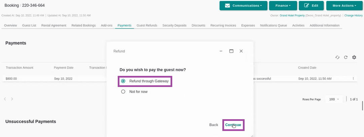Switch to the Overview tab
Viewport: 364px width, 137px height.
(10, 26)
